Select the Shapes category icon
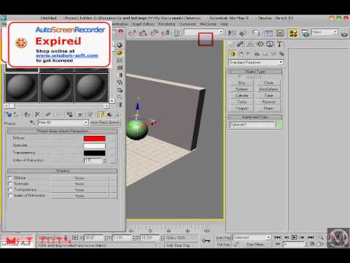The height and width of the screenshot is (263, 350). tap(241, 54)
